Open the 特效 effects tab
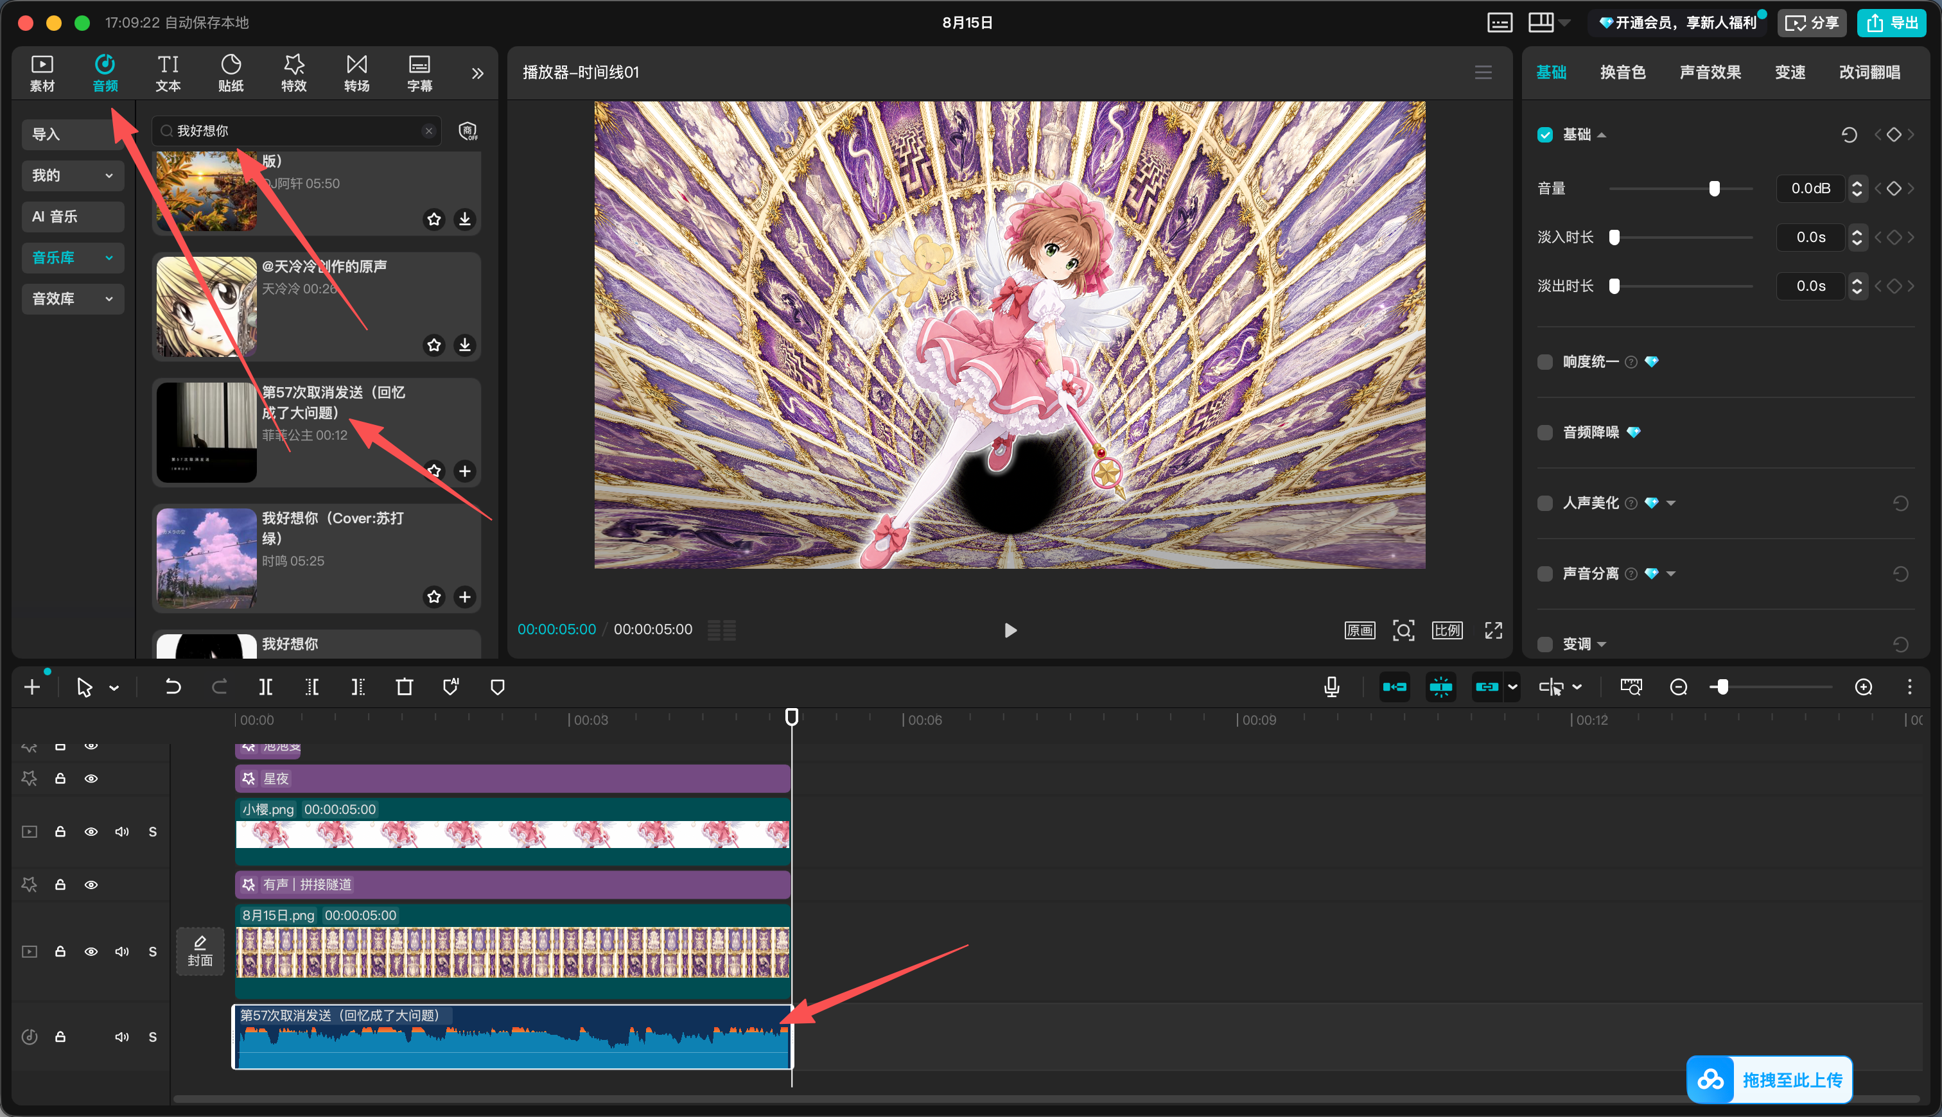 (x=294, y=73)
